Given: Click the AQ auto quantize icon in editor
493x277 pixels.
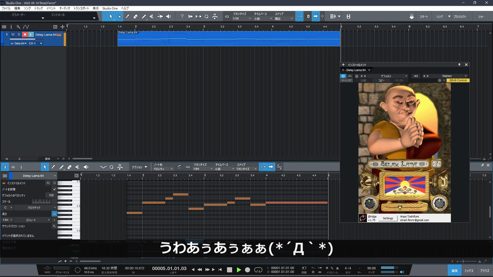Looking at the screenshot, I should (x=187, y=167).
